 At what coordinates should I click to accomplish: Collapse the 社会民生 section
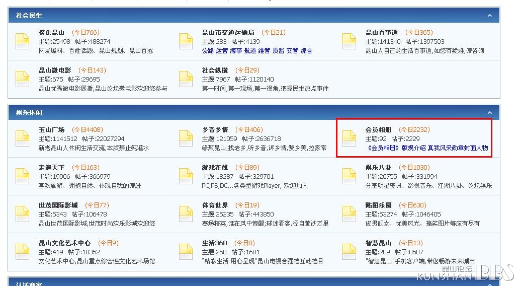490,16
